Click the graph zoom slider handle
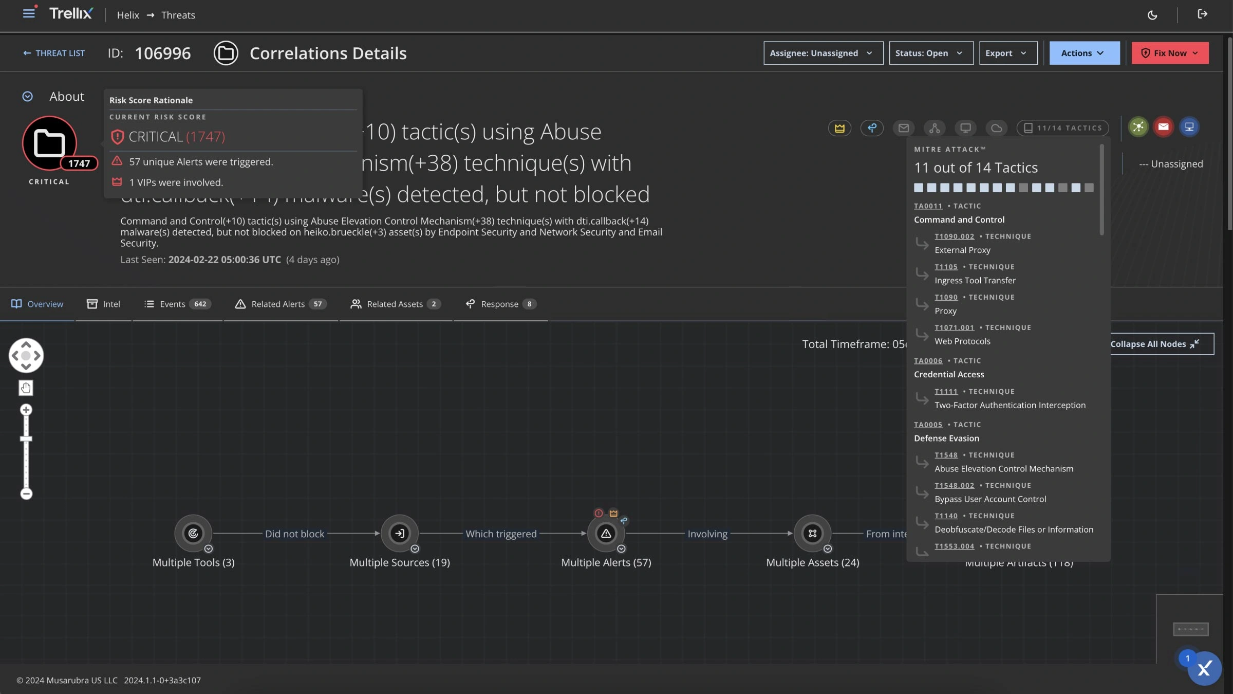1233x694 pixels. coord(26,439)
